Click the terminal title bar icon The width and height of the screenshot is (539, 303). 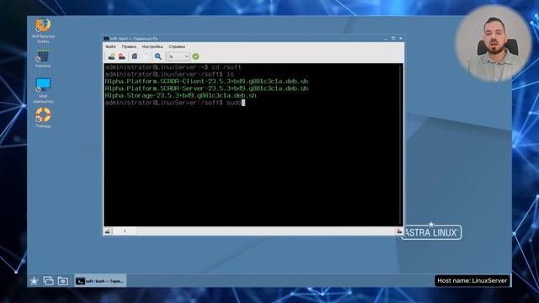click(106, 39)
